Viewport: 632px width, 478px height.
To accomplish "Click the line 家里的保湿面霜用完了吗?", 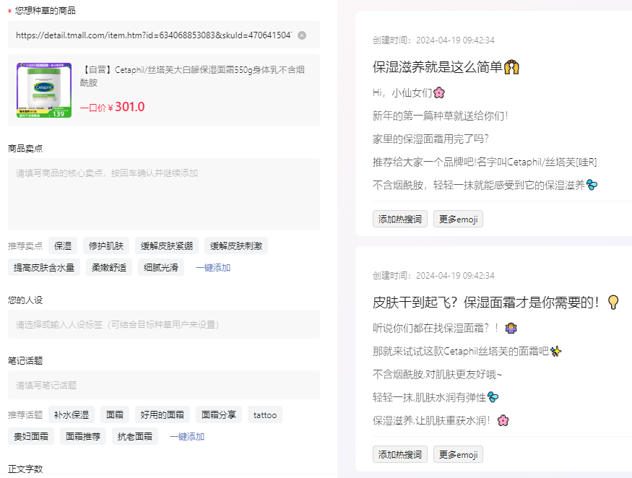I will (x=430, y=139).
